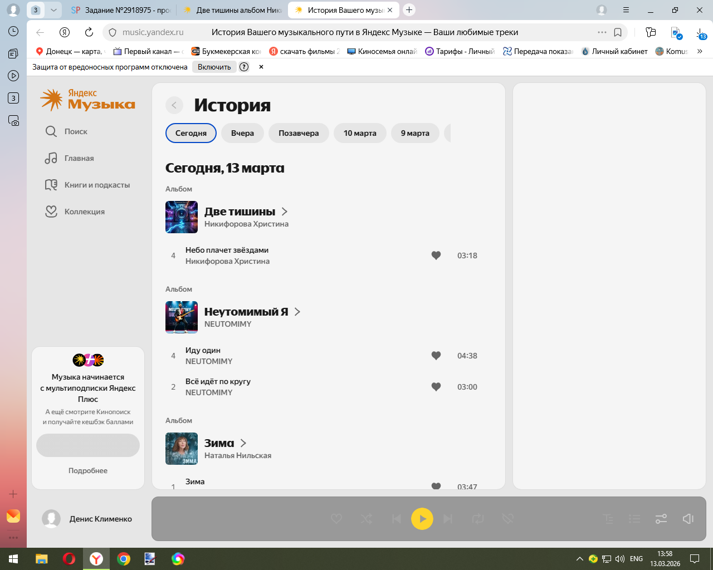Open the Две тишины album cover

click(x=182, y=217)
